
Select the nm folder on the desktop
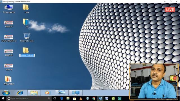[x=26, y=9]
